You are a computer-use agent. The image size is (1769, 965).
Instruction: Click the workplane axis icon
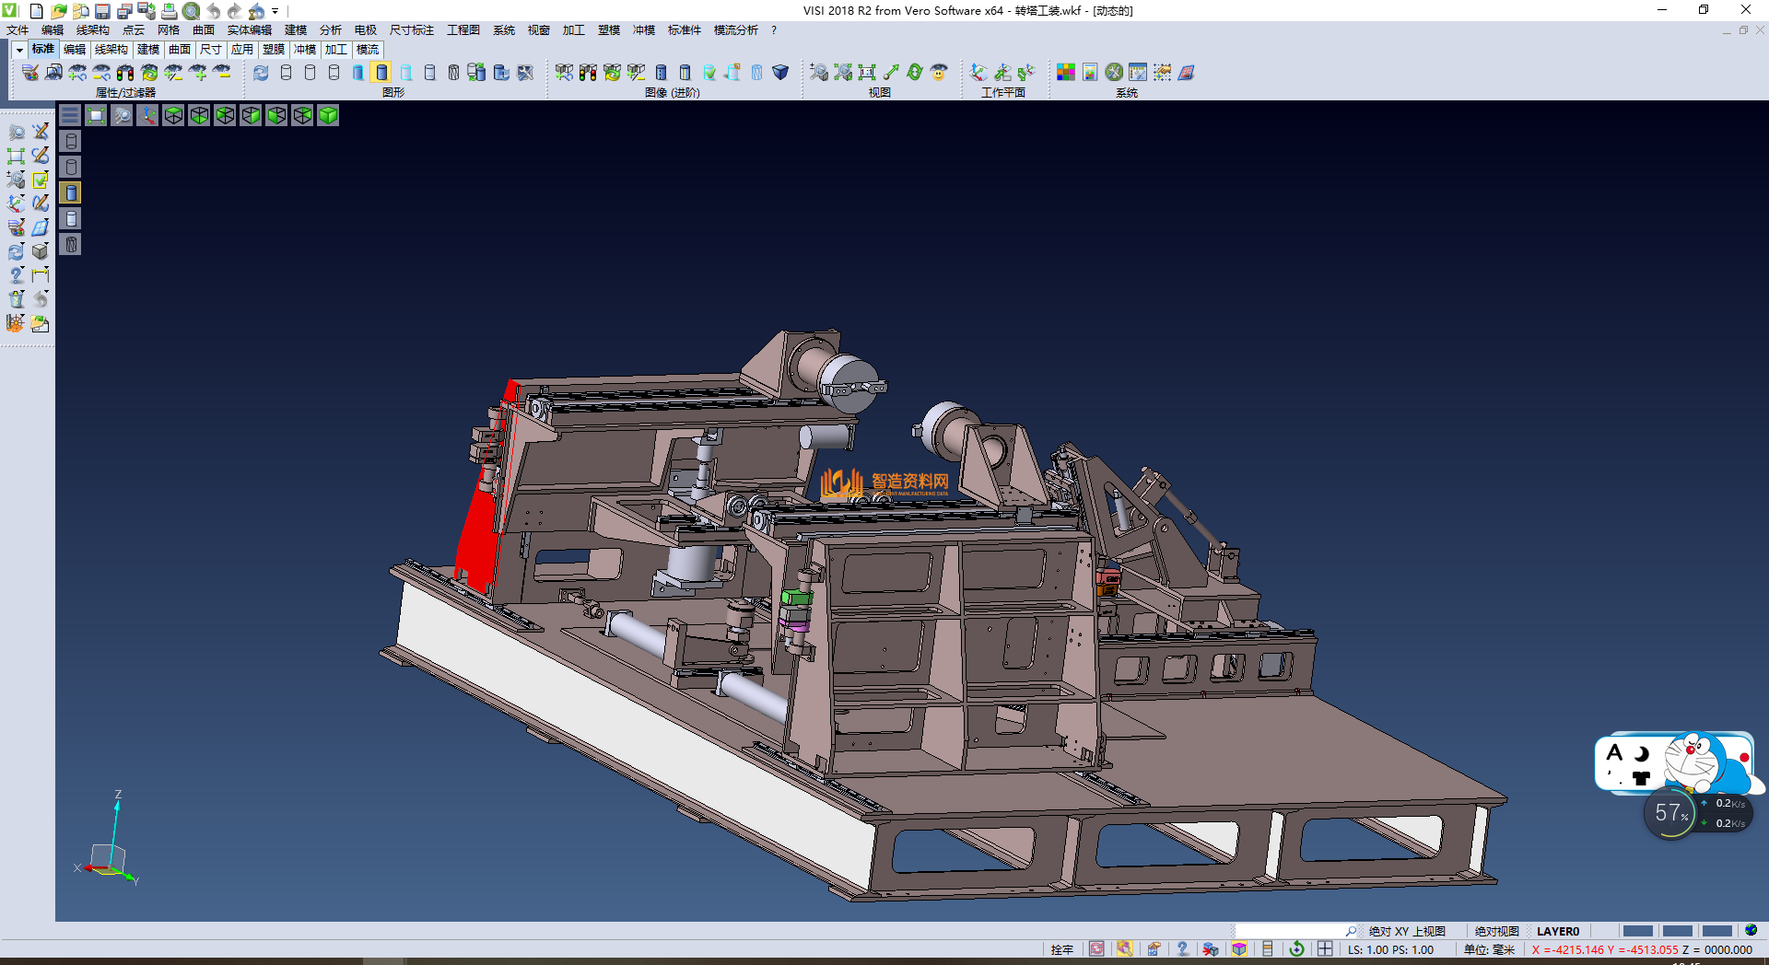point(978,73)
